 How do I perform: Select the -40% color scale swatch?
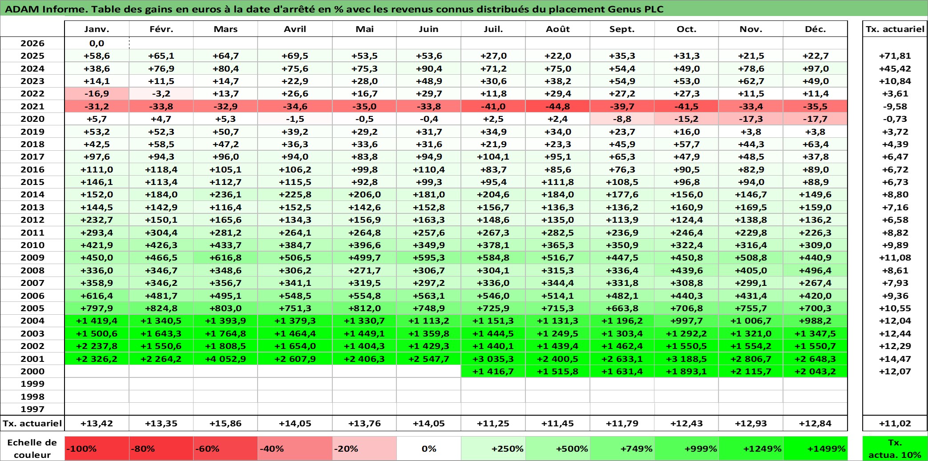tap(295, 449)
